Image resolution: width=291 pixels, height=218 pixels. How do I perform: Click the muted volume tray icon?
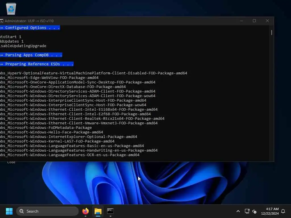[x=254, y=211]
